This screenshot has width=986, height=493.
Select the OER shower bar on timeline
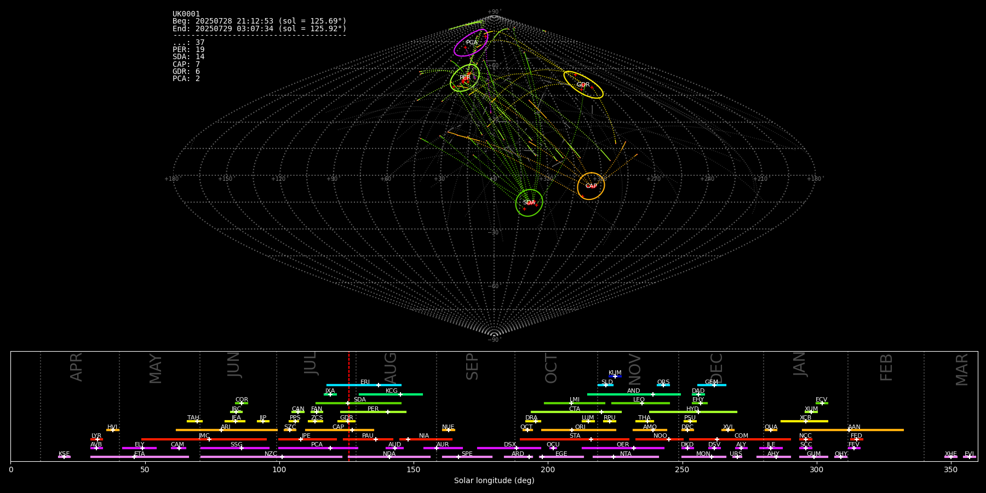click(623, 448)
